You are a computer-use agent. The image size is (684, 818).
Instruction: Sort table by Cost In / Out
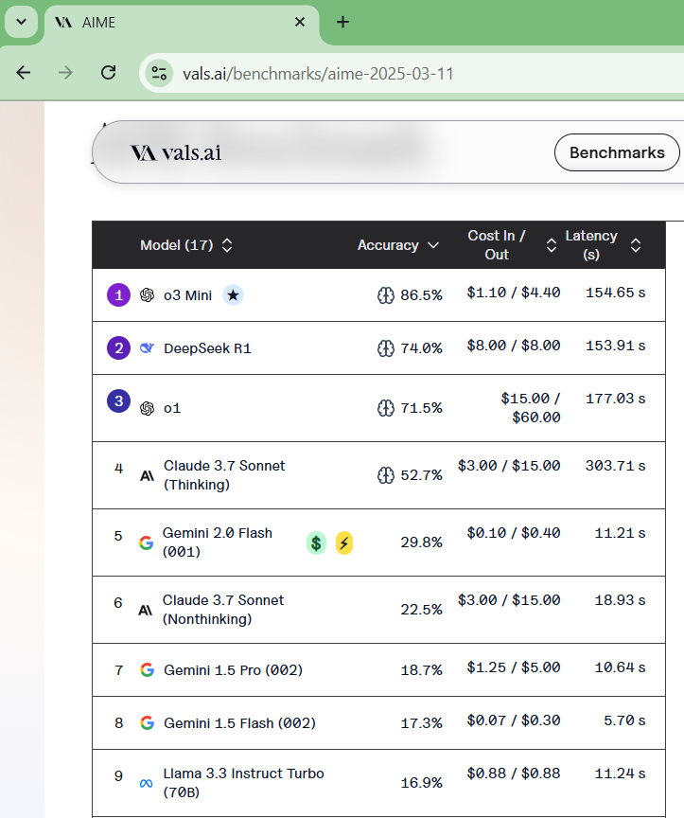[x=512, y=245]
